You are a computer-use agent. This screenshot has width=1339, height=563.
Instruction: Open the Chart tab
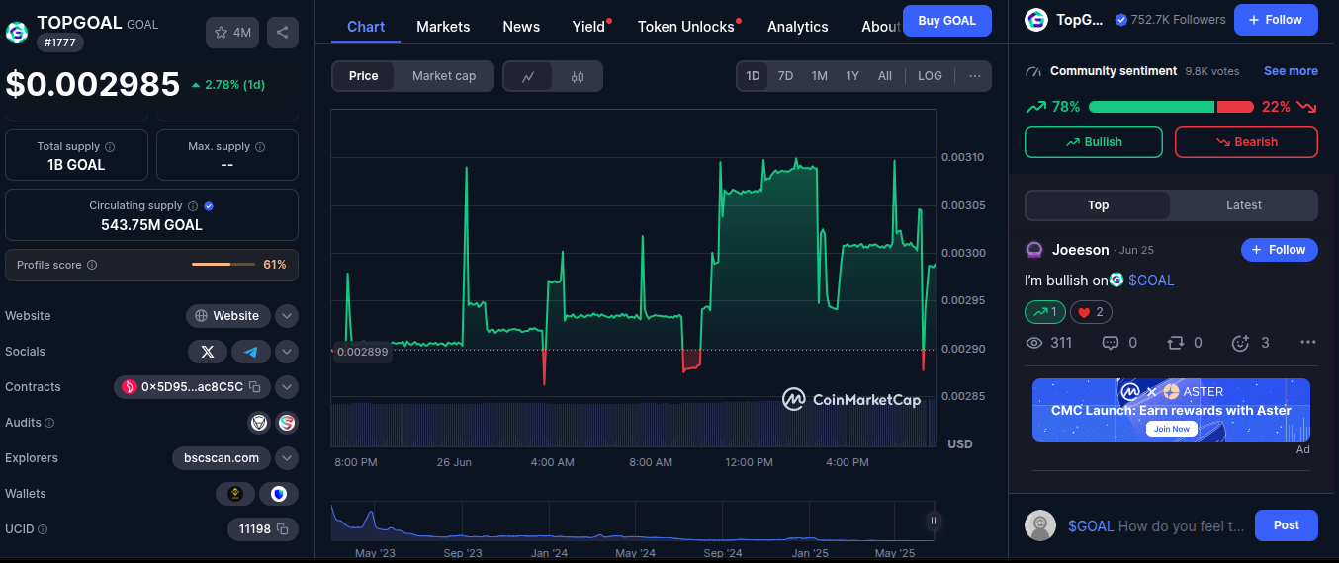pyautogui.click(x=366, y=27)
